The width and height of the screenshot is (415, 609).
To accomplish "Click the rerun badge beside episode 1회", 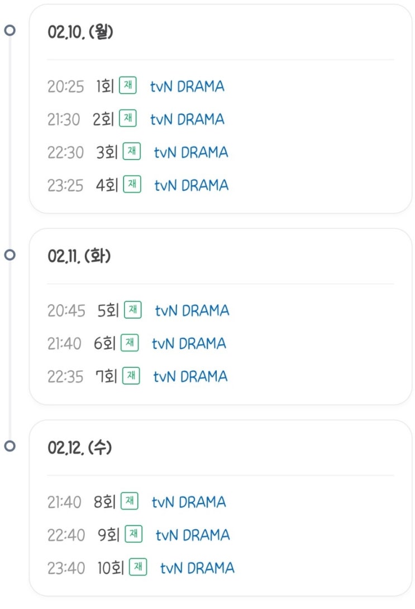I will [x=127, y=87].
